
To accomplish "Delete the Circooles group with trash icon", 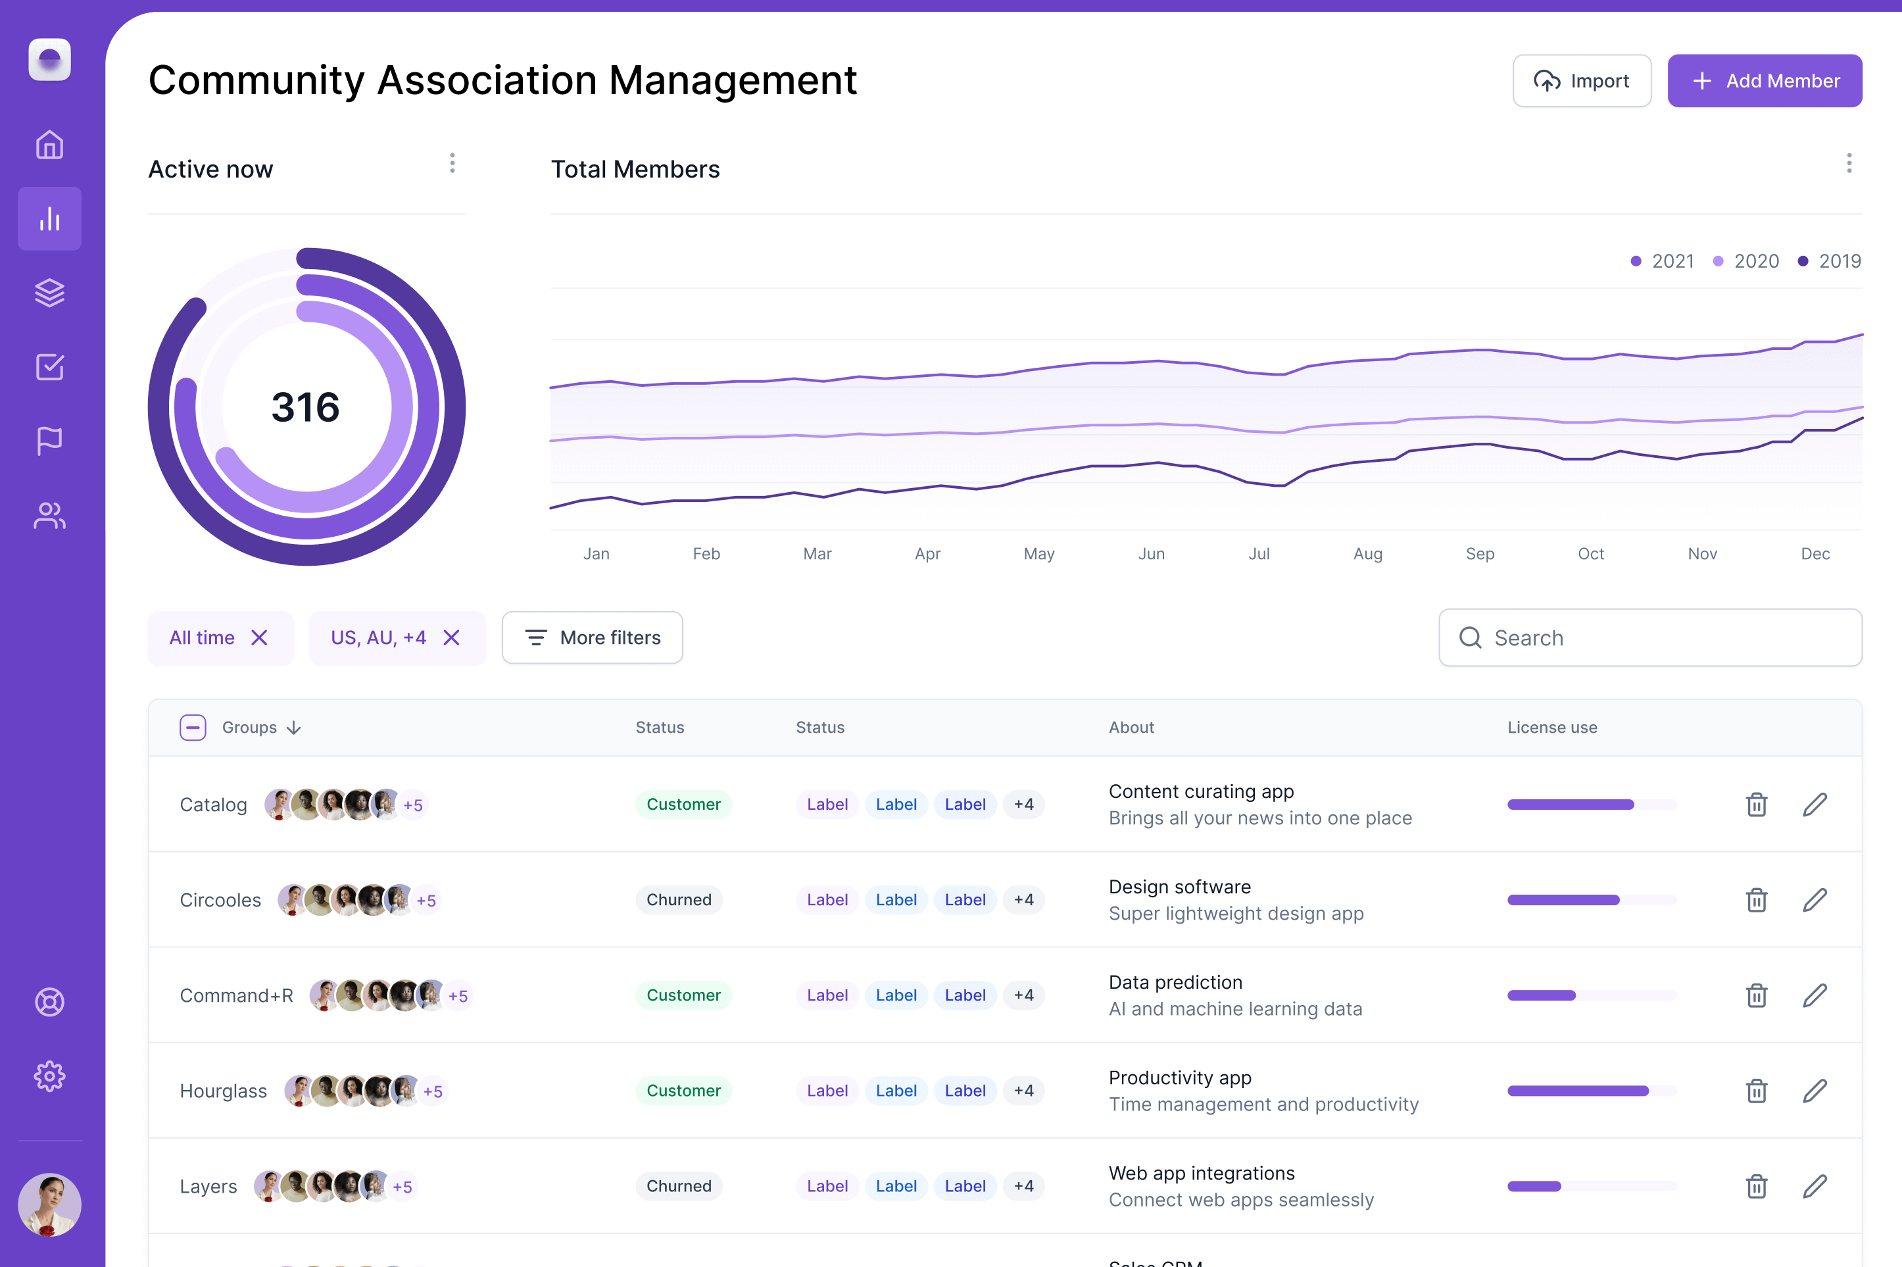I will pyautogui.click(x=1756, y=899).
